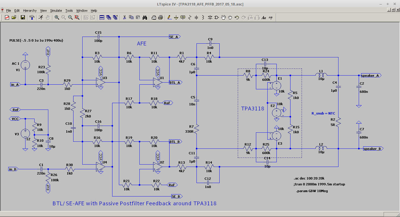Viewport: 400px width, 217px height.
Task: Click the Cut scissors icon
Action: pyautogui.click(x=124, y=18)
